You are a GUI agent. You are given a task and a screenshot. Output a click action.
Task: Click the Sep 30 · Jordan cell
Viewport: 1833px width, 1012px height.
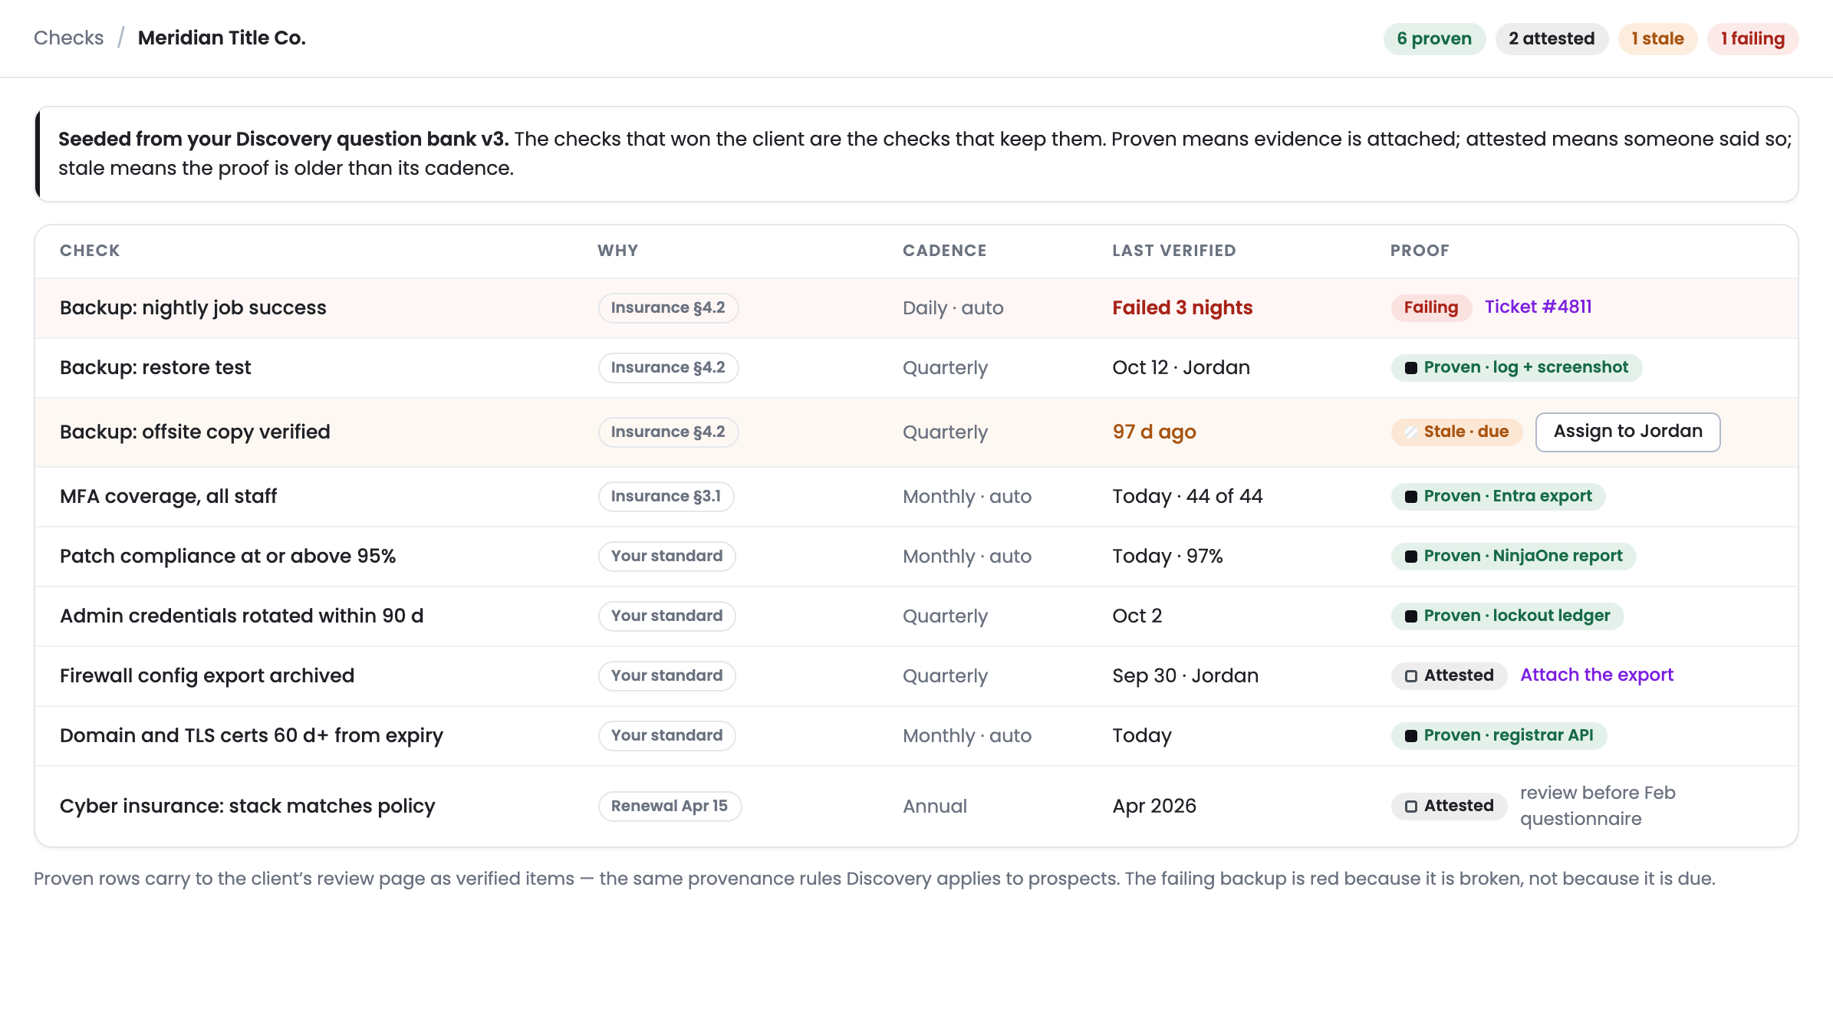[x=1185, y=675]
